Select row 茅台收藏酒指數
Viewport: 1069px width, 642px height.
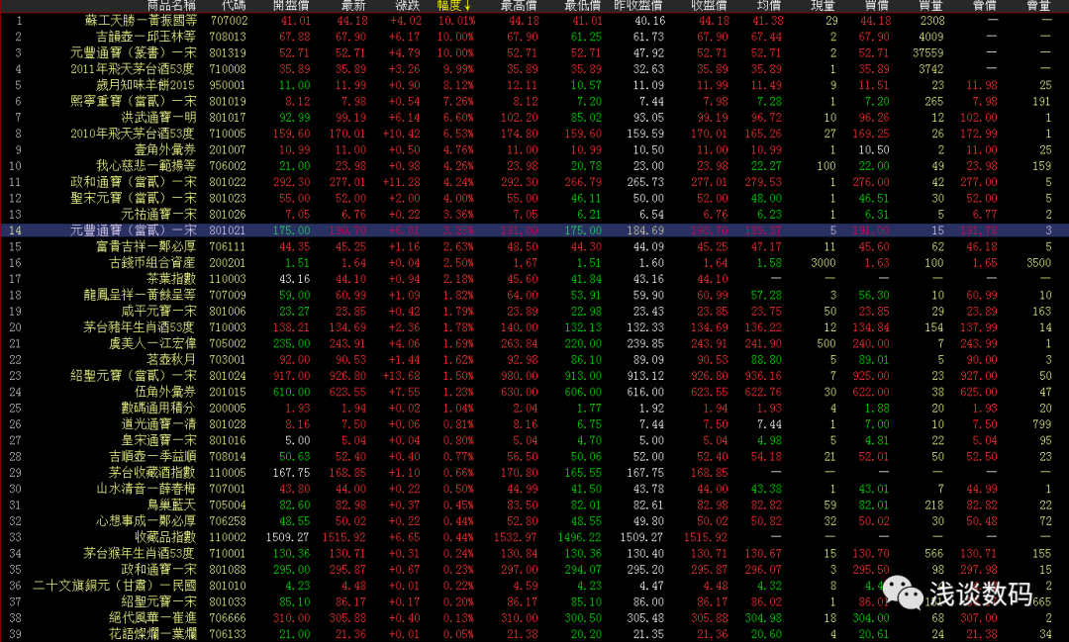(534, 473)
